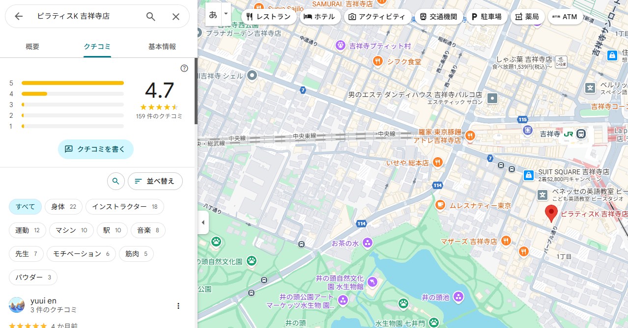Screen dimensions: 628x328
Task: Open the 並べ替え sort menu
Action: coord(155,181)
